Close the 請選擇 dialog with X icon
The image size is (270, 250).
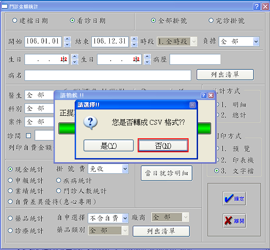pyautogui.click(x=193, y=105)
